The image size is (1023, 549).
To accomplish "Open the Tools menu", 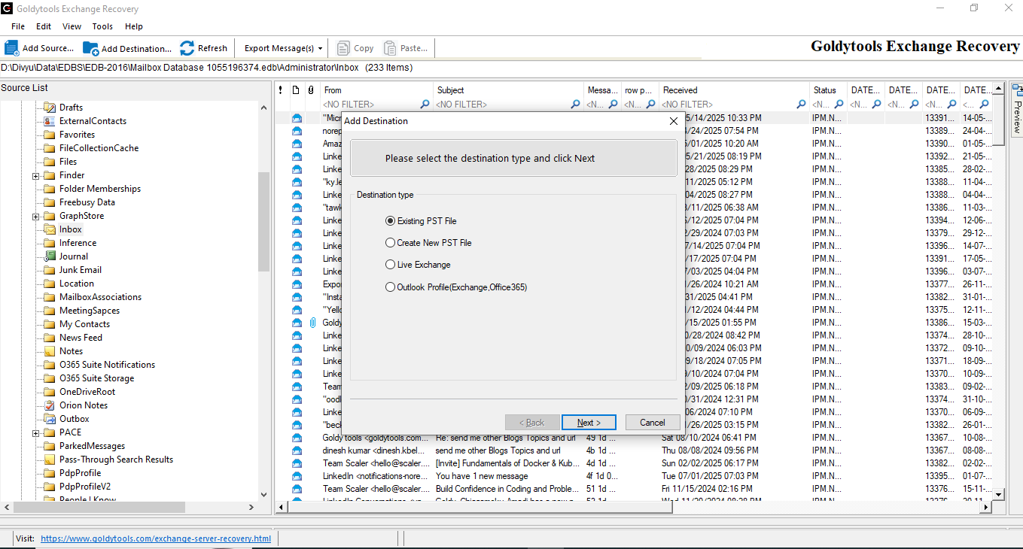I will point(102,26).
